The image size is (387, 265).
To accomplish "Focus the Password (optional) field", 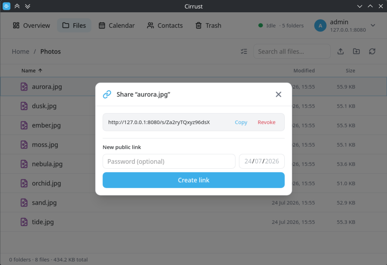I will (169, 161).
